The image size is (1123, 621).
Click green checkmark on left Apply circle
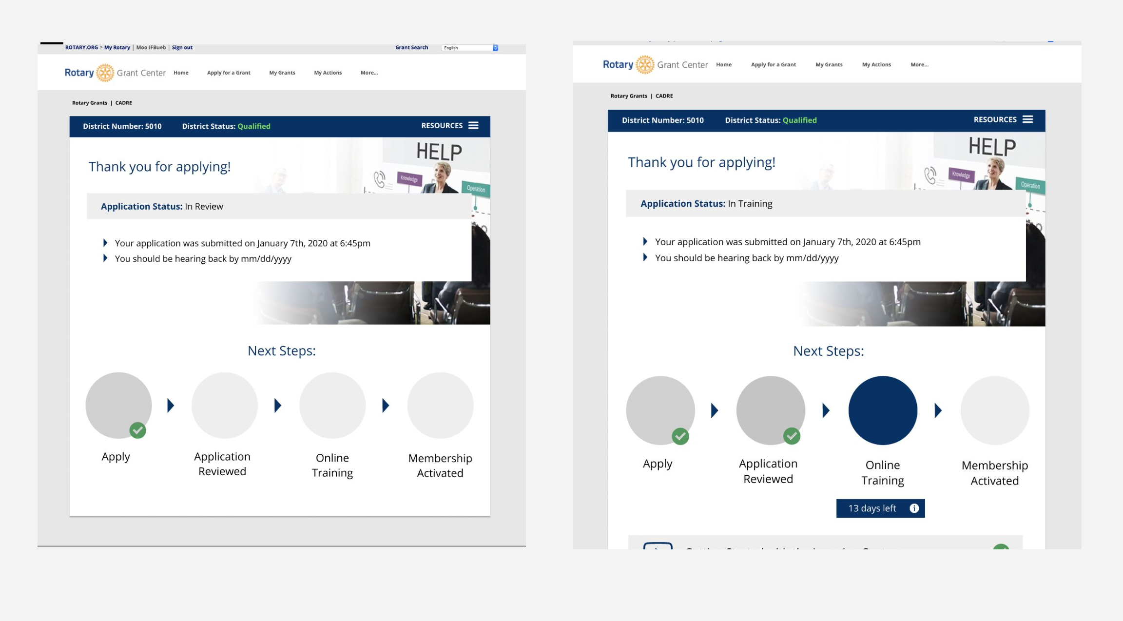coord(138,430)
